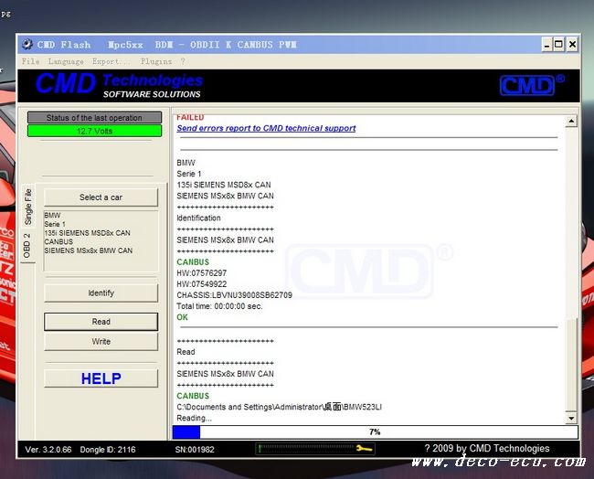
Task: Click the Reading... status line
Action: pyautogui.click(x=194, y=418)
